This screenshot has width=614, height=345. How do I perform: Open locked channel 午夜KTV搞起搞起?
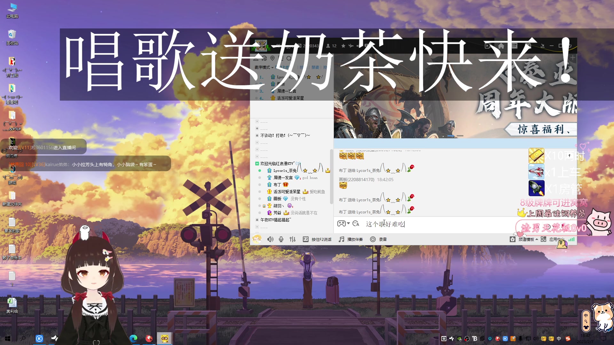[x=276, y=220]
